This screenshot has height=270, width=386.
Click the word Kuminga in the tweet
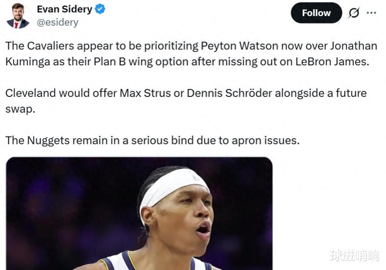pyautogui.click(x=28, y=62)
